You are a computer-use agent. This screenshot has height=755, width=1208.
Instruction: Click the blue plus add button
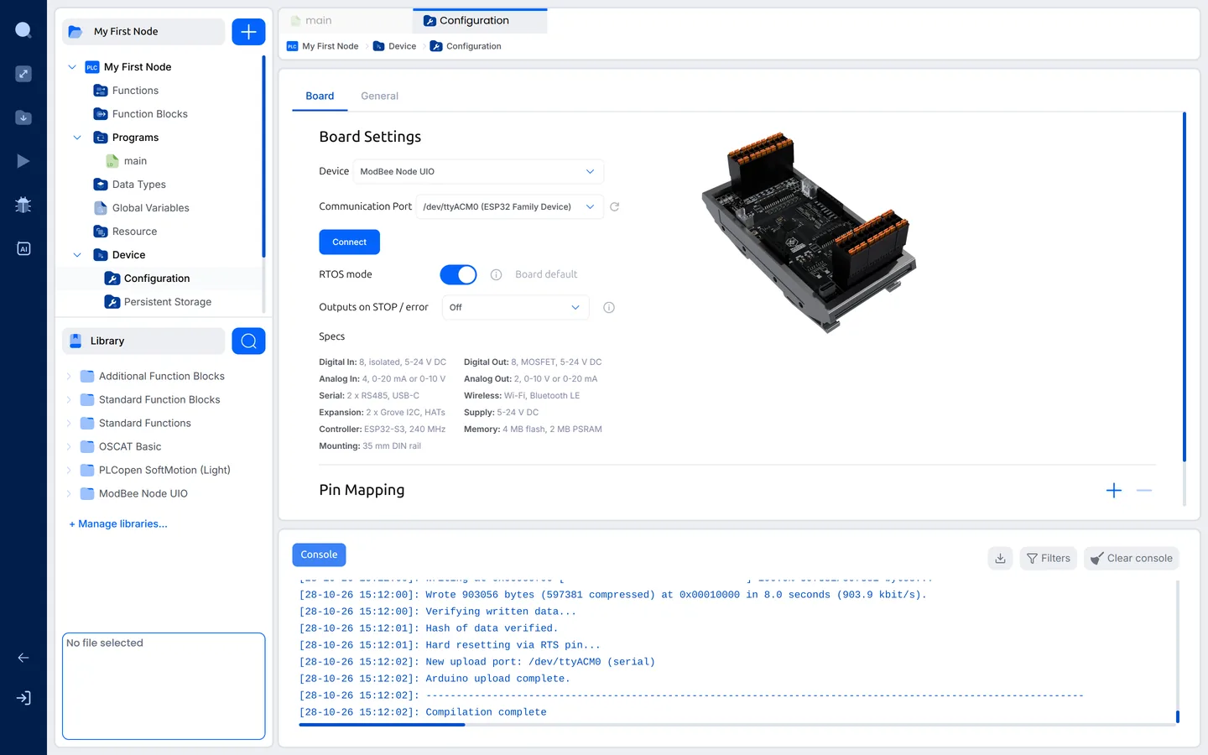[x=248, y=32]
